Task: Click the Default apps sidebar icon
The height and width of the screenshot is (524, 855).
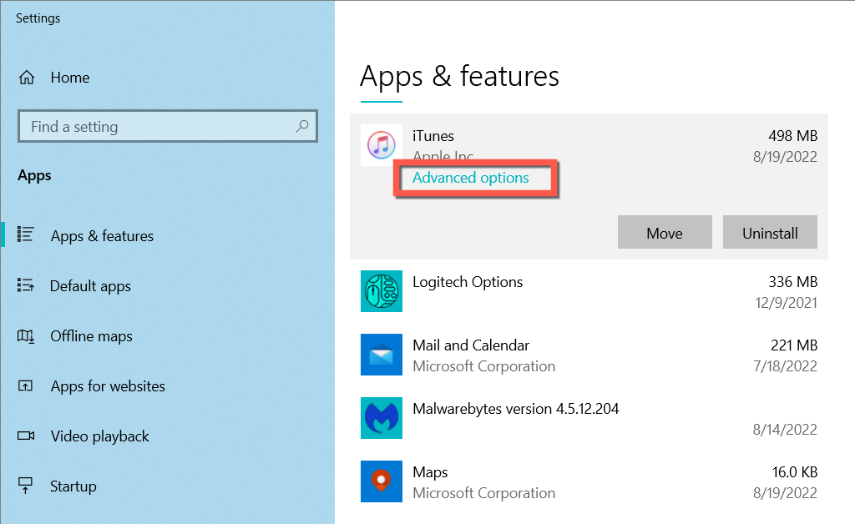Action: [x=25, y=286]
